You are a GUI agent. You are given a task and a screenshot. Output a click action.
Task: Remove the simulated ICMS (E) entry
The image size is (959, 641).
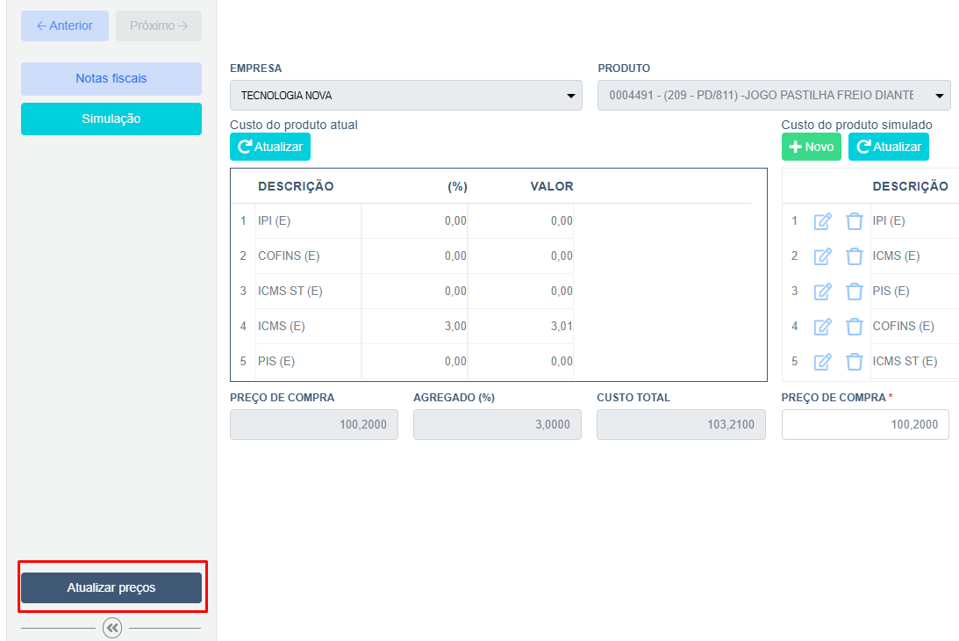point(854,256)
